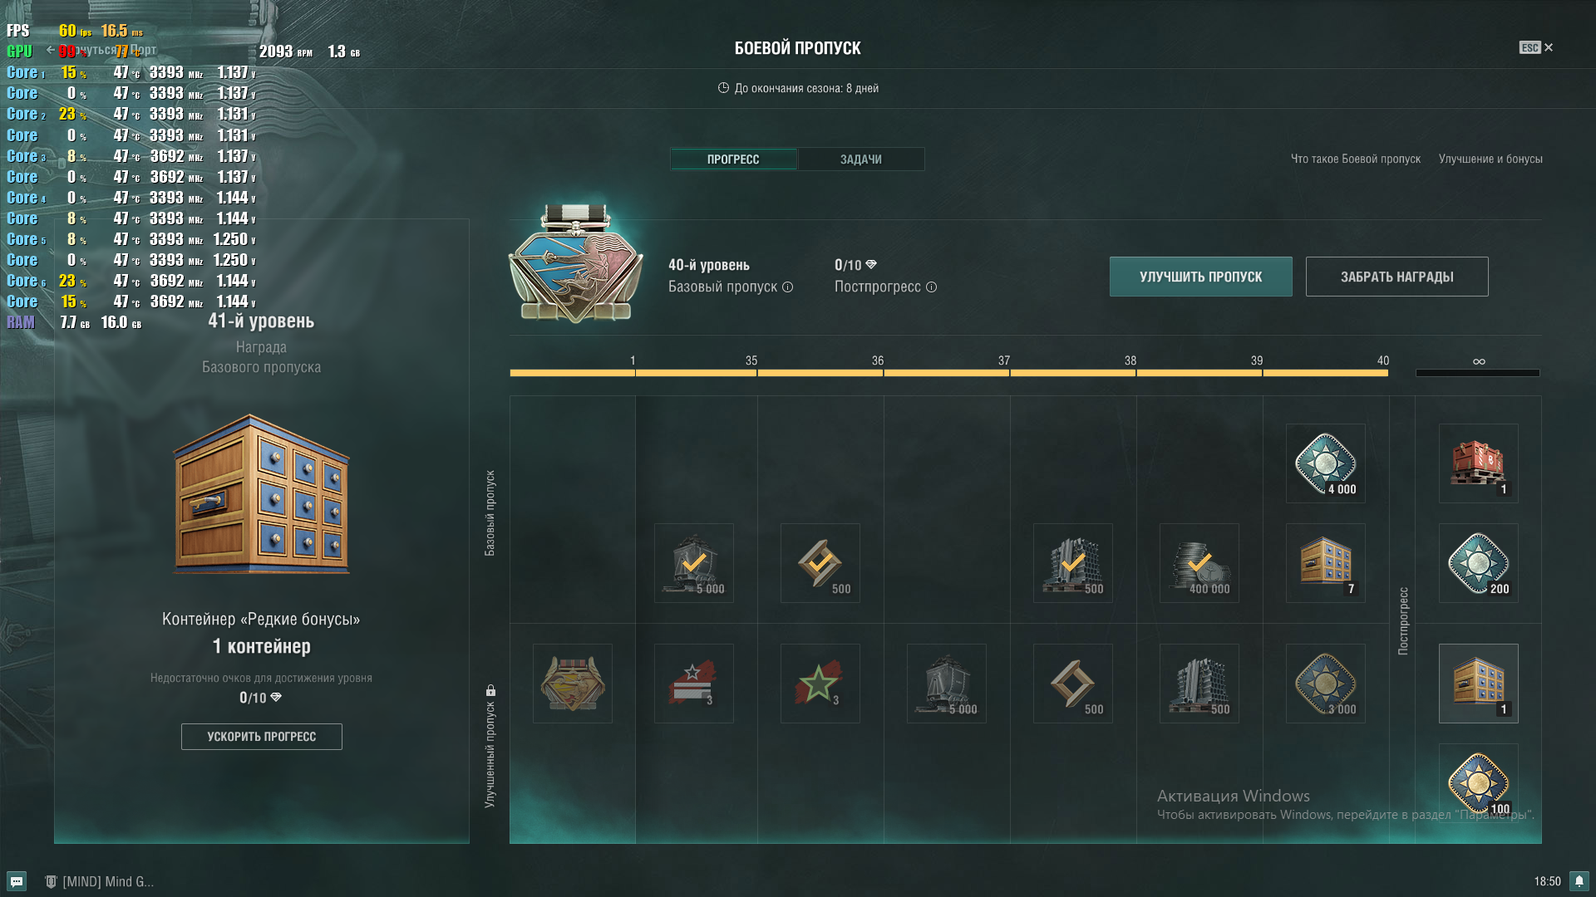Click the 4 000 research points reward icon
This screenshot has width=1596, height=897.
pos(1326,463)
